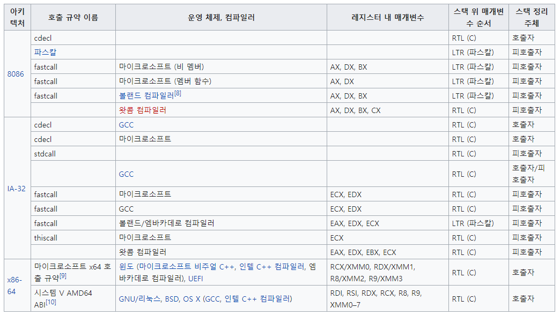The image size is (560, 315).
Task: Open the GCC link in the IA-32 cdecl row
Action: 126,125
